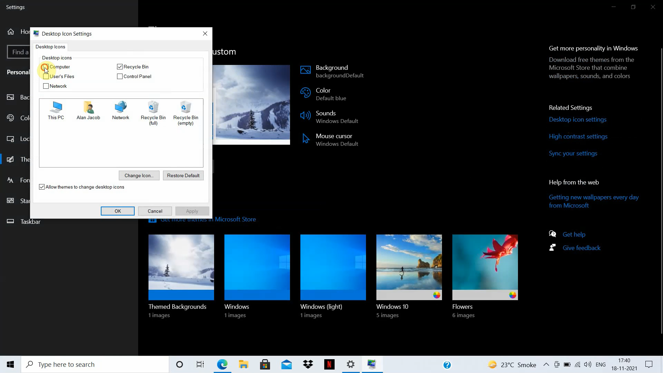Click the Background picture icon
This screenshot has width=663, height=373.
[x=305, y=70]
